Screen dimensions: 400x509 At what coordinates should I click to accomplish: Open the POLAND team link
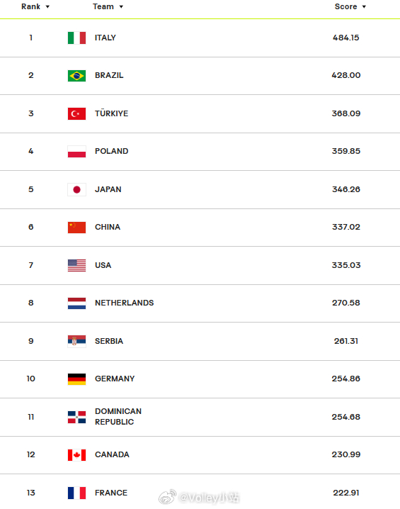(112, 151)
